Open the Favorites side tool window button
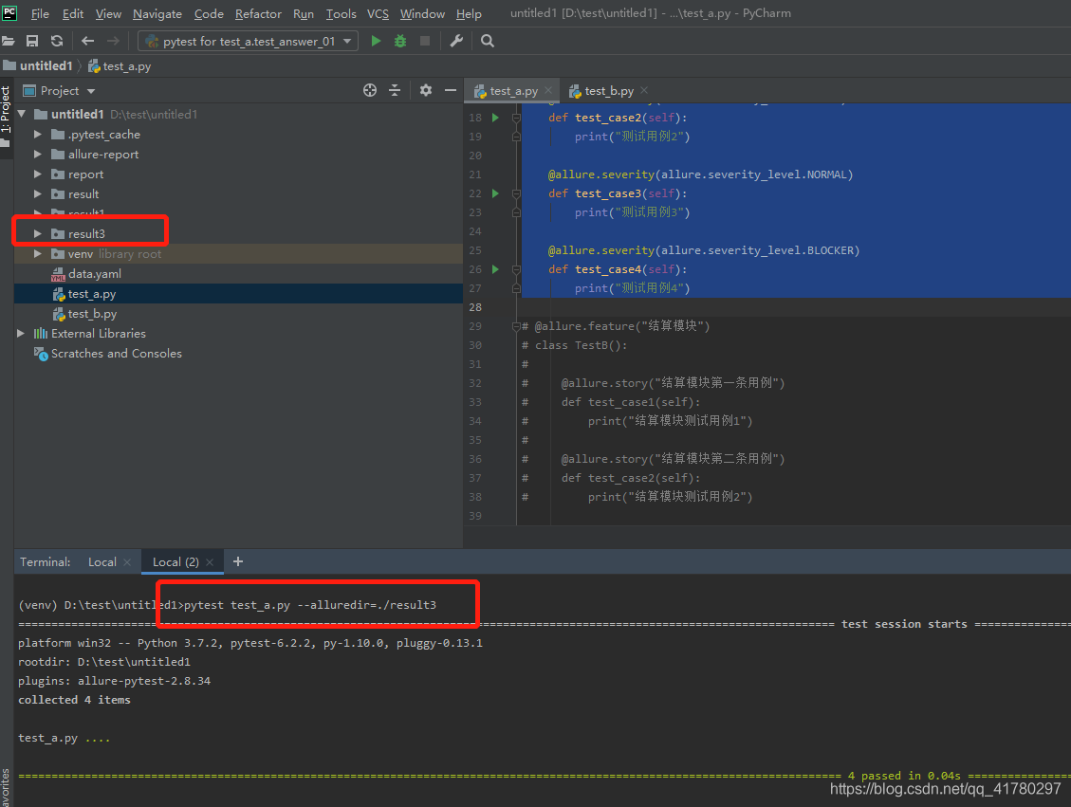Screen dimensions: 1071x807 [6, 788]
